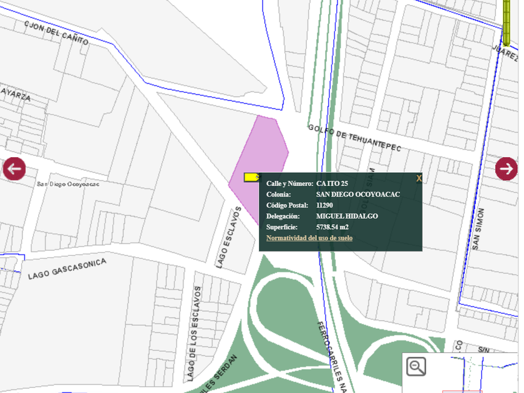
Task: Click the San Diego Ocoyoacac colonia label
Action: (68, 184)
